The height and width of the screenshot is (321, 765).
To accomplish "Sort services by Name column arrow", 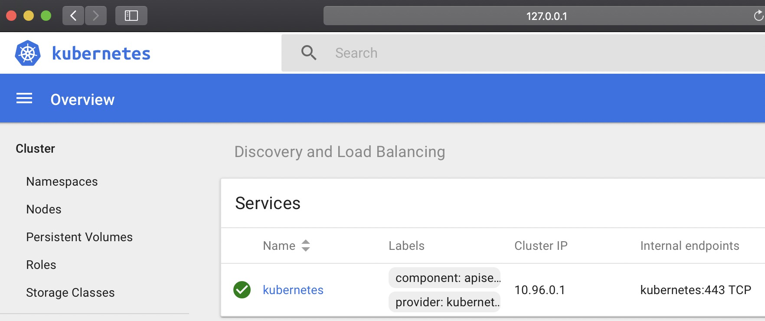I will 306,246.
